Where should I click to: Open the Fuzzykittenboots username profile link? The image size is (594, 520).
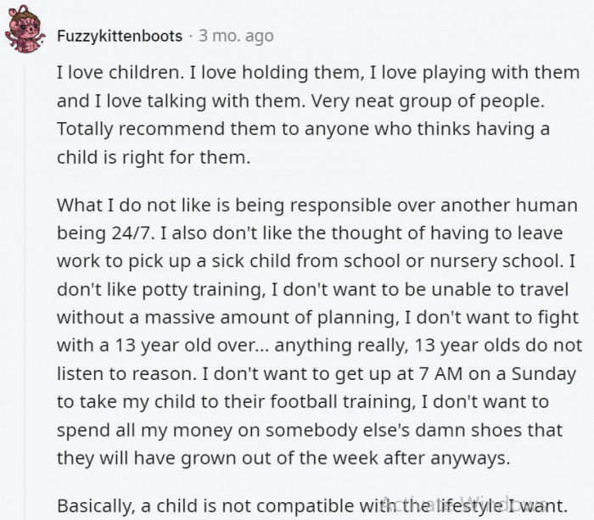tap(120, 36)
